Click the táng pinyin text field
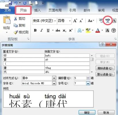The height and width of the screenshot is (115, 118). [x=67, y=68]
